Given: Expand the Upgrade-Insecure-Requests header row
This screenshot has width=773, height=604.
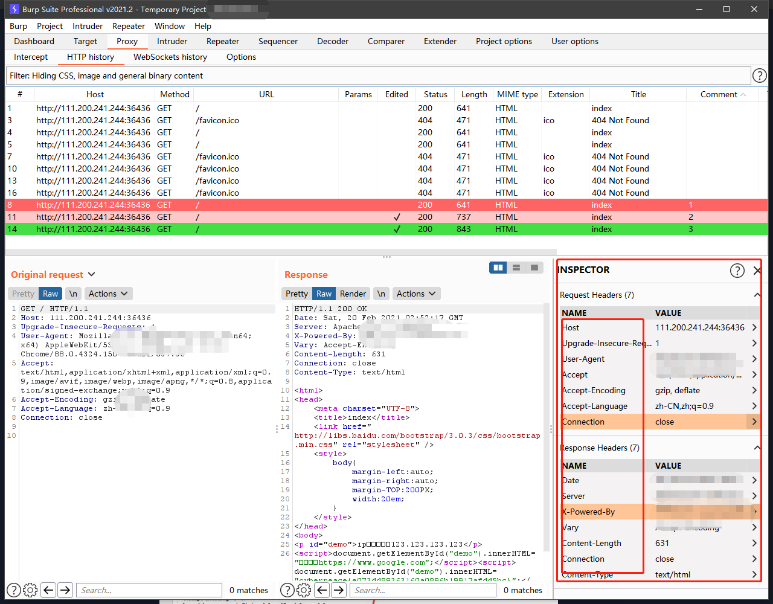Looking at the screenshot, I should (x=754, y=343).
